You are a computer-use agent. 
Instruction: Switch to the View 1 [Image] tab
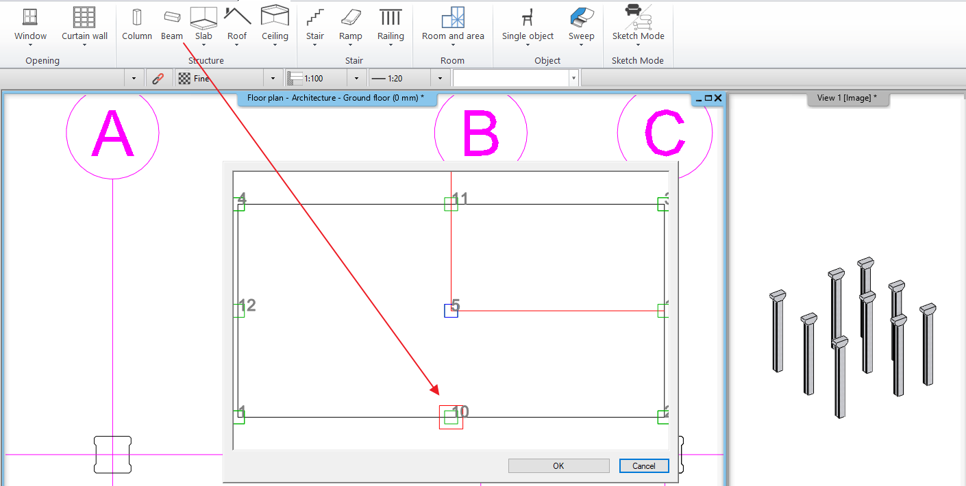[848, 98]
